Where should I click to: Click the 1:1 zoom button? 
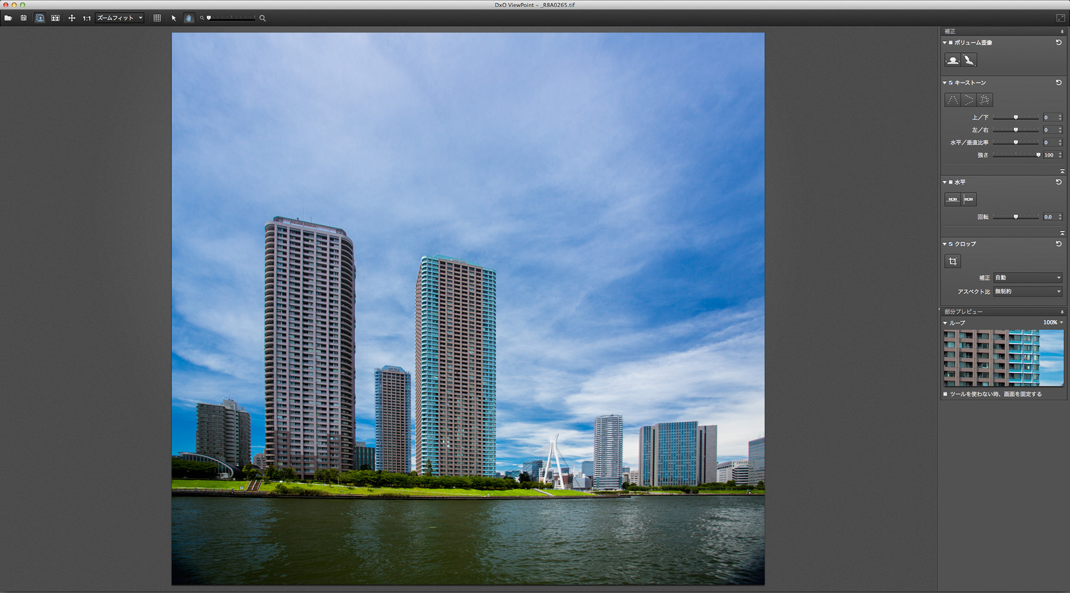click(x=87, y=18)
